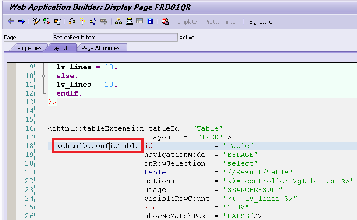Select the navigationMode attribute
357x220 pixels.
click(x=175, y=155)
